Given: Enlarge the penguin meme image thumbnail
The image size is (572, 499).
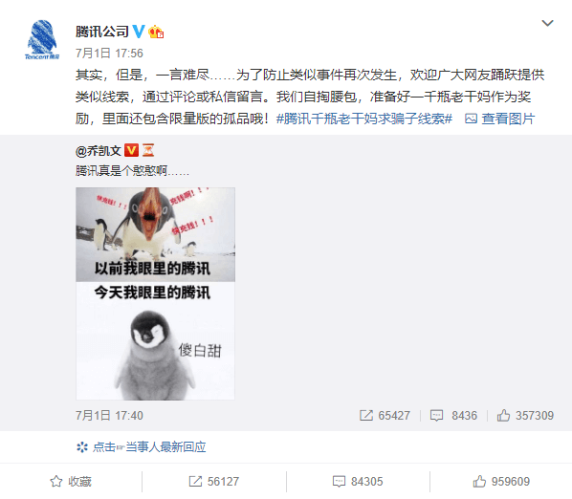Looking at the screenshot, I should pos(155,293).
